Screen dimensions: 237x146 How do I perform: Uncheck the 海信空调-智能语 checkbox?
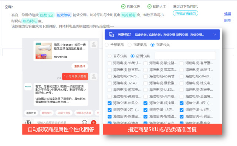pyautogui.click(x=146, y=117)
